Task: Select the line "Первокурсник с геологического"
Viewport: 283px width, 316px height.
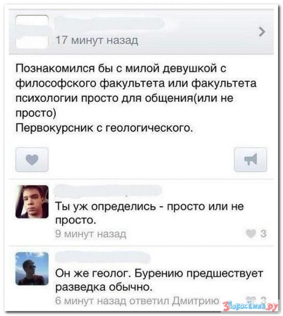Action: click(x=104, y=128)
